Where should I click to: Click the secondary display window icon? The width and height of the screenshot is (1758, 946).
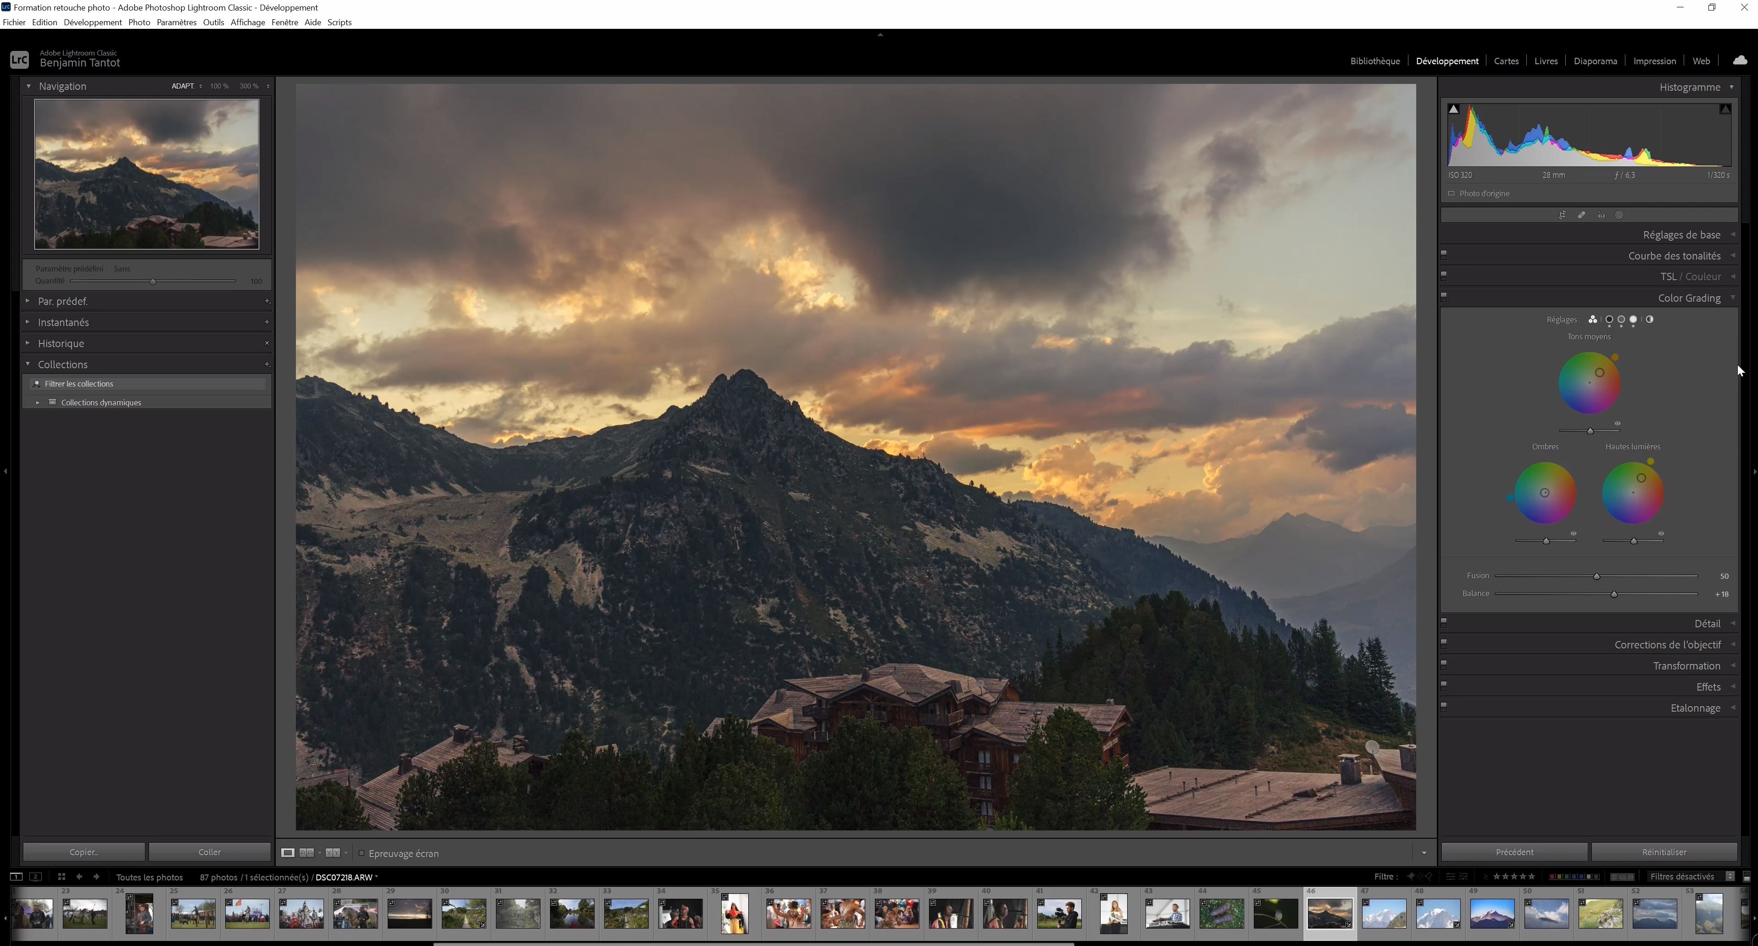(36, 877)
